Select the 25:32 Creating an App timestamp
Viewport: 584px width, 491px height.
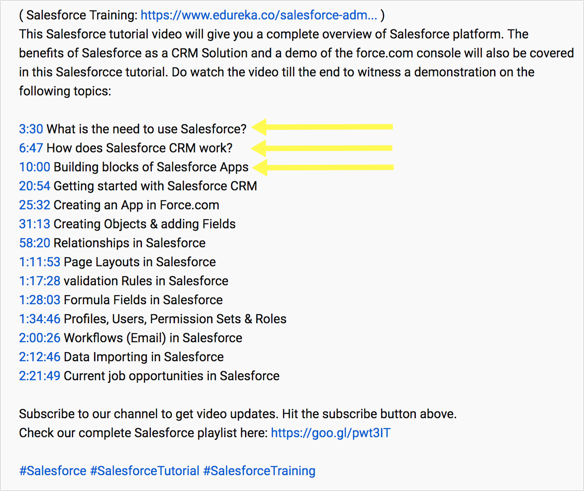[x=34, y=205]
